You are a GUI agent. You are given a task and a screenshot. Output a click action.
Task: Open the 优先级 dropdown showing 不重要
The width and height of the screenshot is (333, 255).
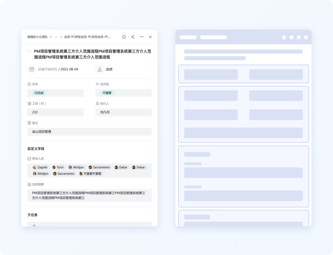tap(124, 93)
